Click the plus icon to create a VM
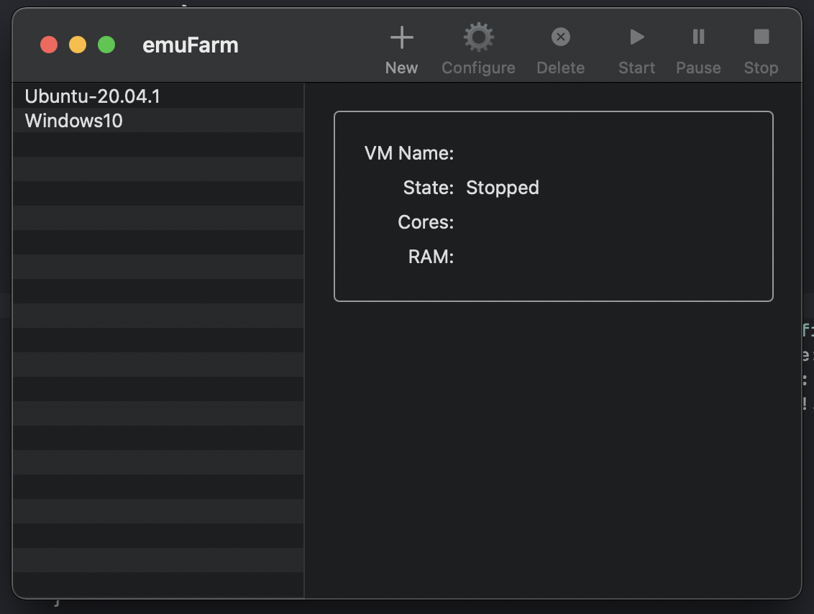Image resolution: width=814 pixels, height=614 pixels. [401, 37]
